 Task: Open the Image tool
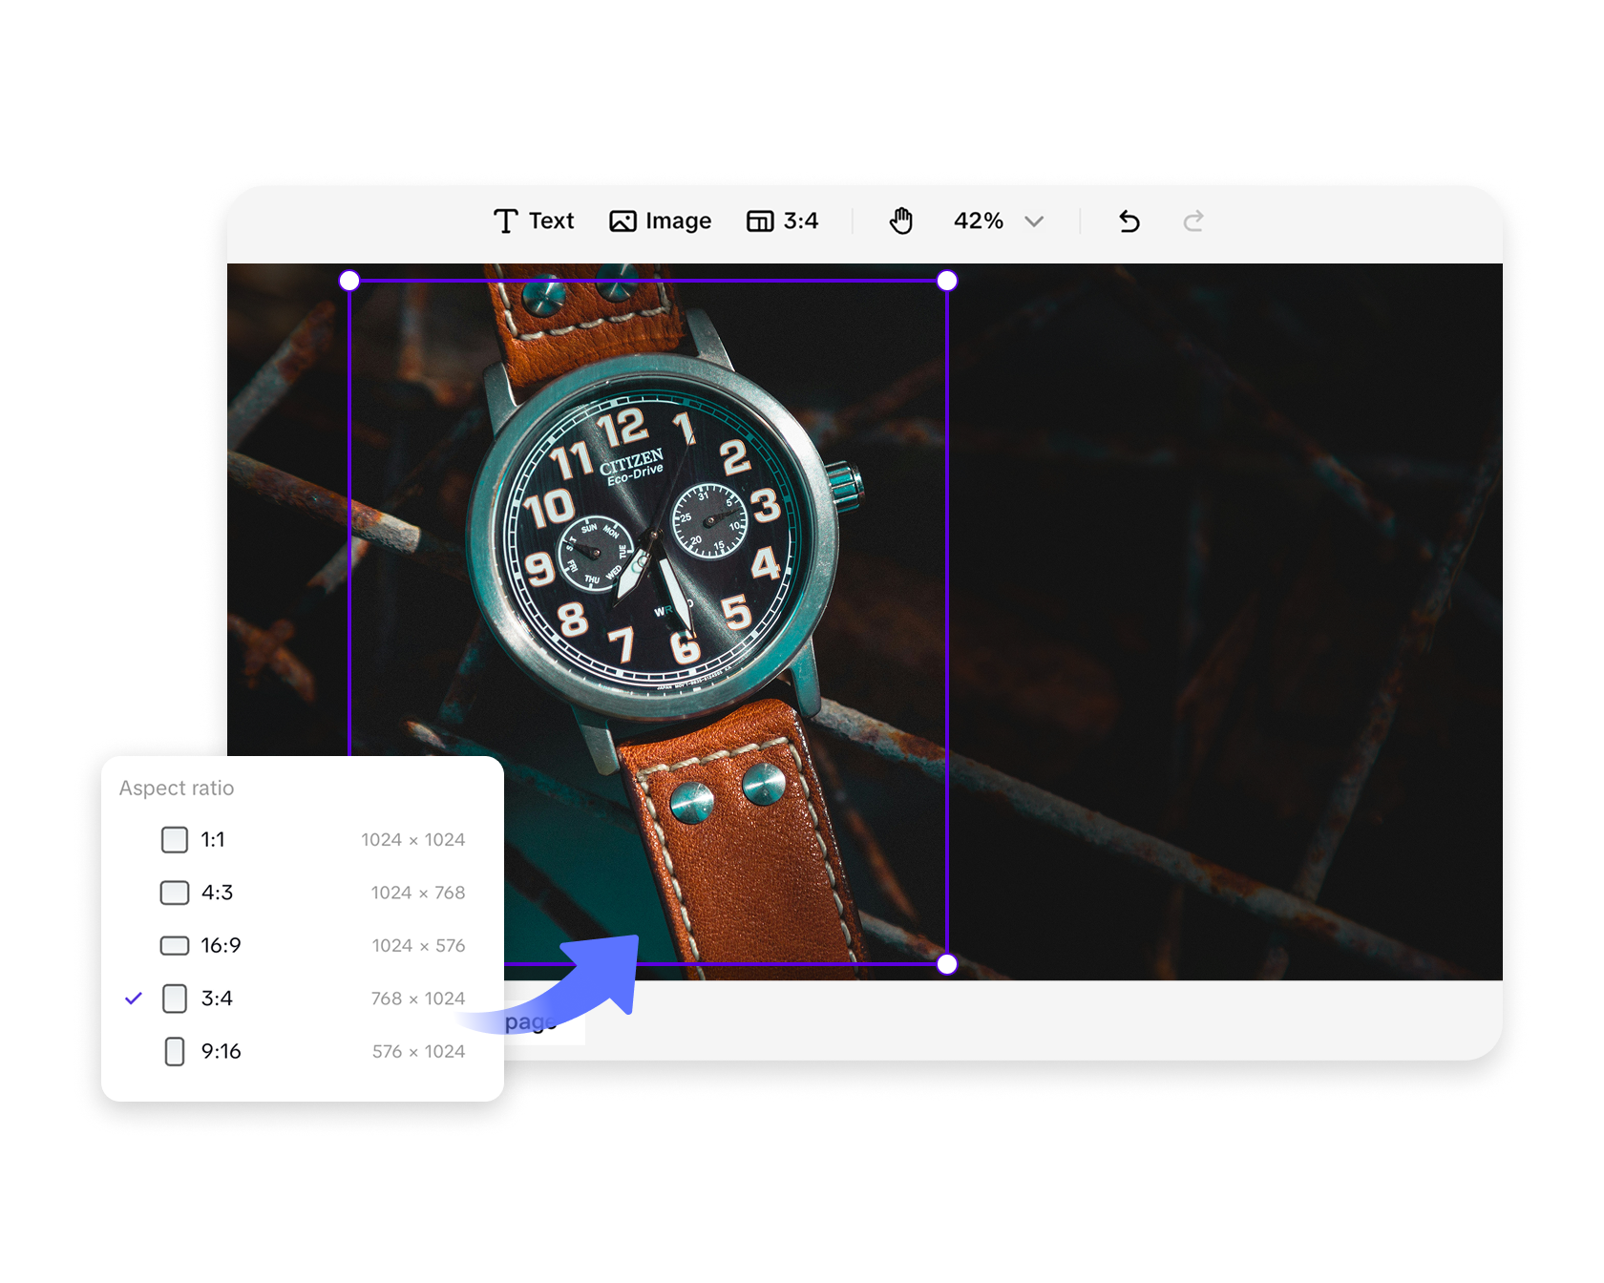(661, 221)
